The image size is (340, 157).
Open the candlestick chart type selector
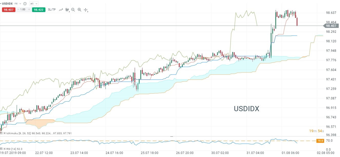[x=67, y=10]
